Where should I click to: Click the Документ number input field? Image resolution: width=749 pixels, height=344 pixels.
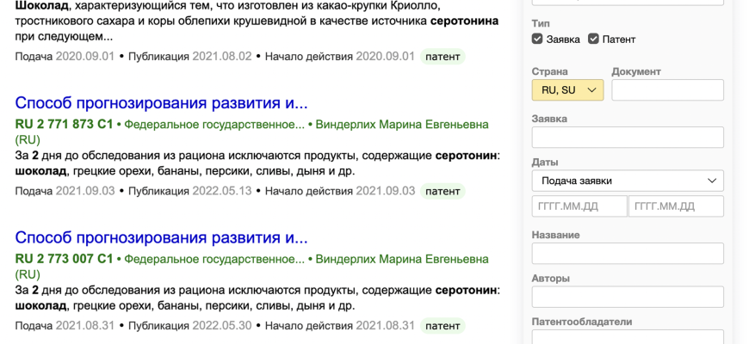tap(667, 89)
